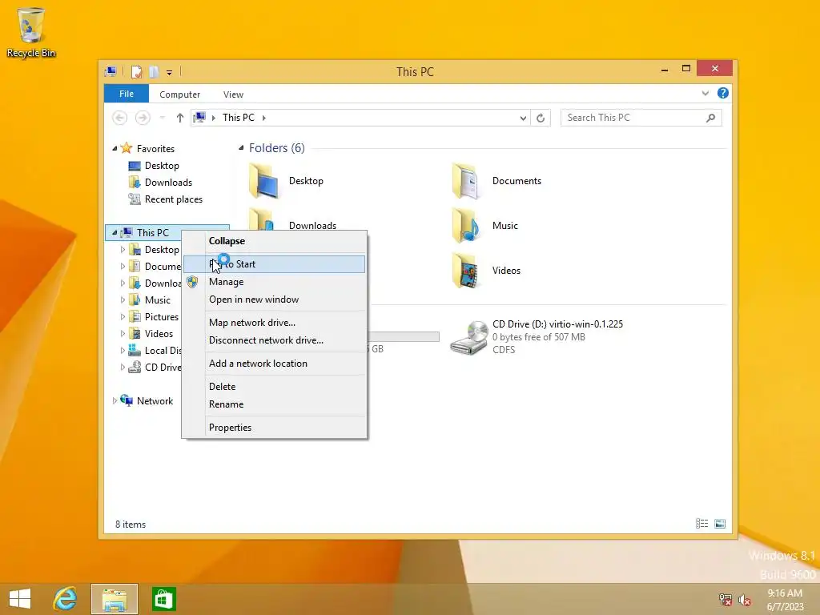The image size is (820, 615).
Task: Select the Desktop folder icon in content pane
Action: (x=264, y=181)
